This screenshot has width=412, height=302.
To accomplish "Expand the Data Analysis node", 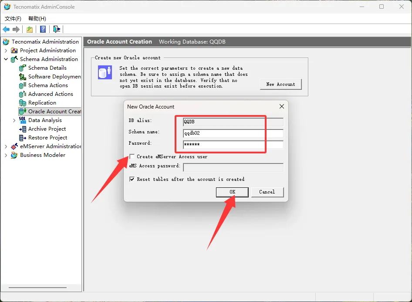I will click(x=14, y=120).
